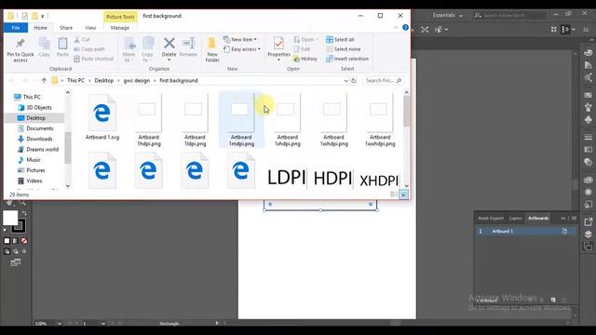Switch to the Home ribbon tab
This screenshot has height=335, width=596.
pos(41,28)
